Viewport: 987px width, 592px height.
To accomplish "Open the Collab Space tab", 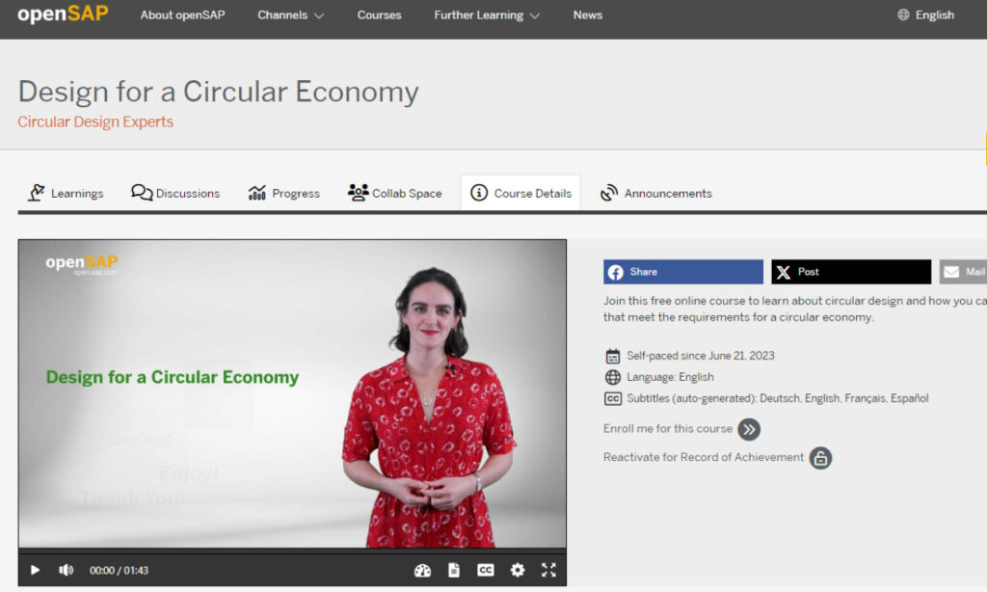I will (394, 193).
